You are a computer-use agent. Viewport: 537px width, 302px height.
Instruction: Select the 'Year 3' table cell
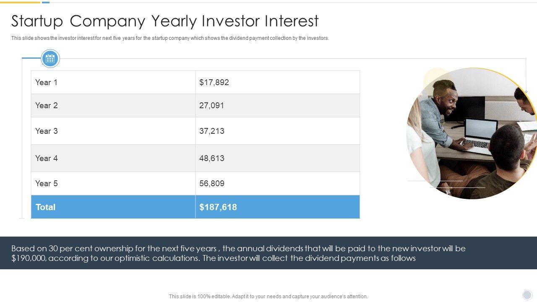point(113,131)
